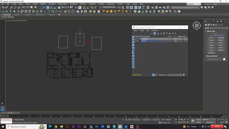Image resolution: width=229 pixels, height=129 pixels.
Task: Toggle visibility eye of Autocad layer
Action: 138,41
